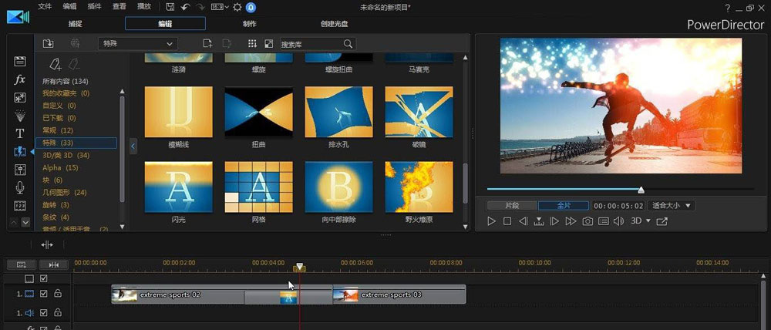The image size is (771, 330).
Task: Open the Title Room T icon
Action: point(20,133)
